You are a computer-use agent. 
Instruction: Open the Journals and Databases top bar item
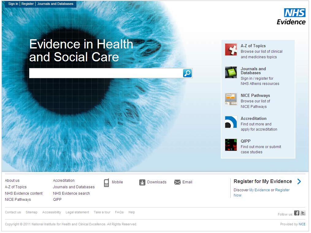55,4
